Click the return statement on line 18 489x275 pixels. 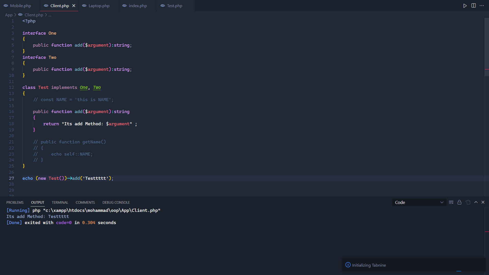point(90,124)
